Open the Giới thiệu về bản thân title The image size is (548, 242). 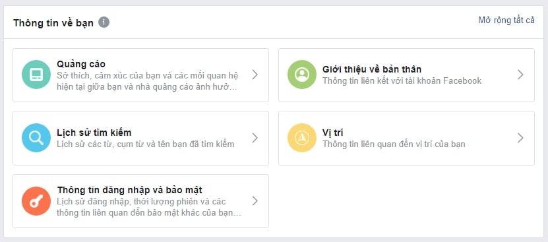(372, 69)
